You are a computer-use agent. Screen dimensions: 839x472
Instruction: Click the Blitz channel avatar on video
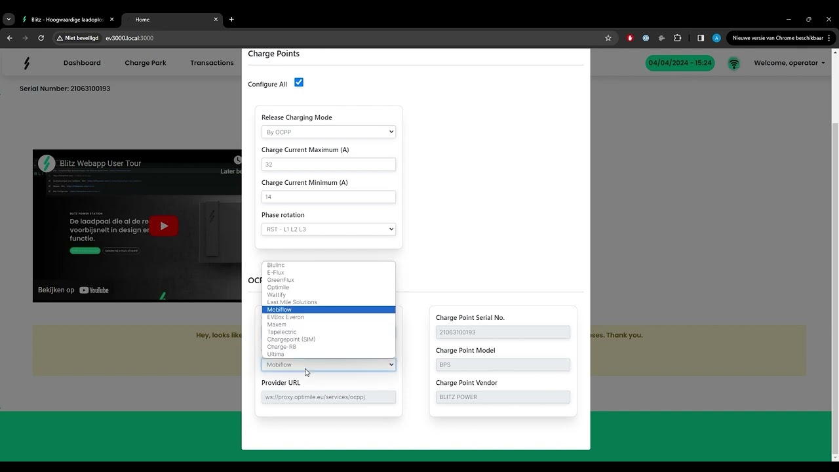(x=47, y=163)
